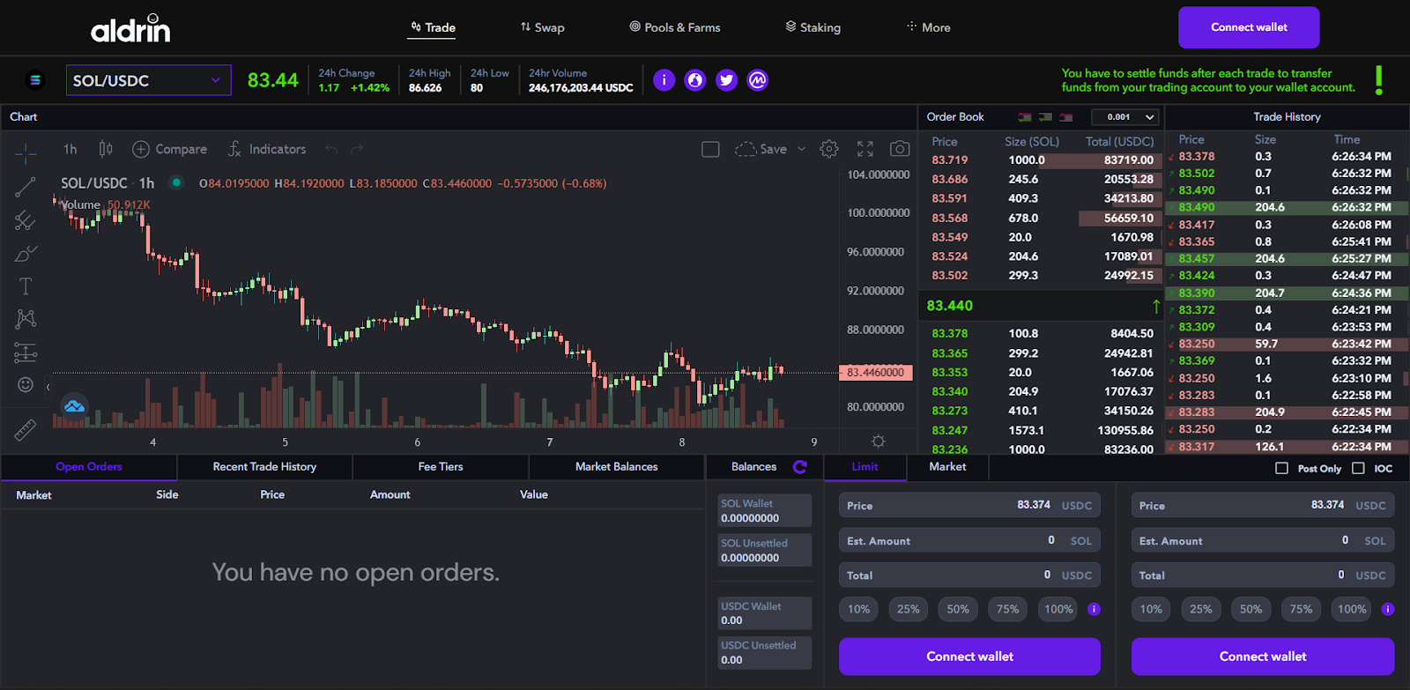This screenshot has width=1410, height=690.
Task: Click Save chart layout button
Action: [762, 149]
